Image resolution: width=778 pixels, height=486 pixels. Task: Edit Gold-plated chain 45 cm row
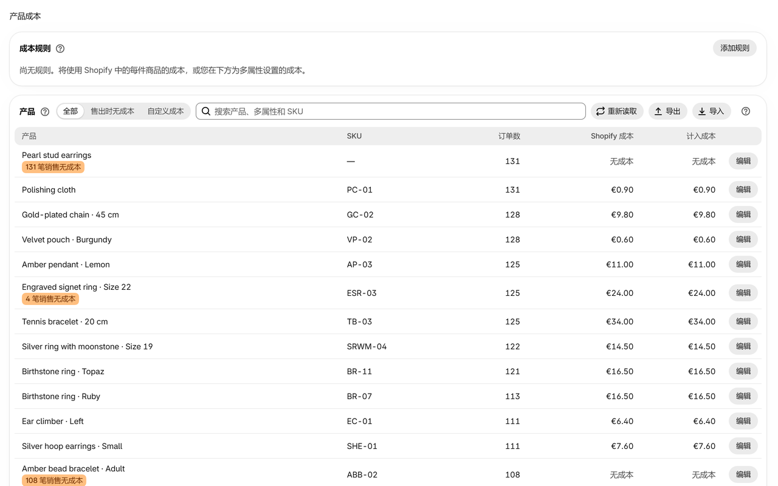coord(743,214)
